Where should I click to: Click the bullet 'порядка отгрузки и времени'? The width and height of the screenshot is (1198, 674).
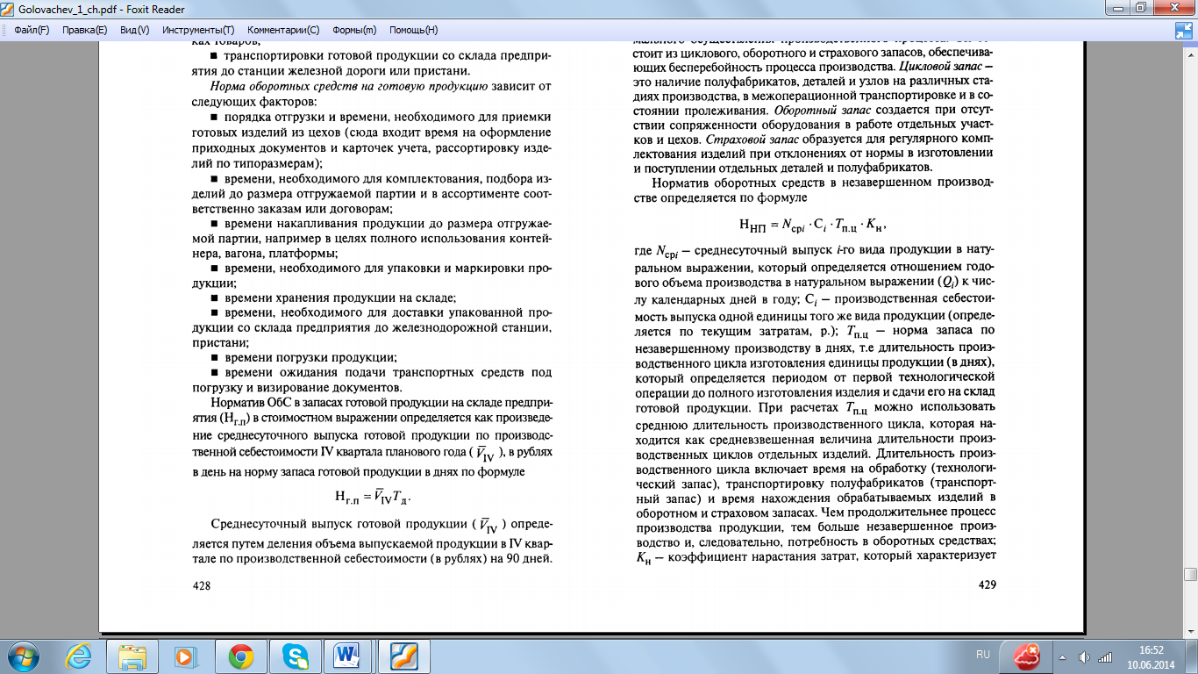click(x=372, y=140)
